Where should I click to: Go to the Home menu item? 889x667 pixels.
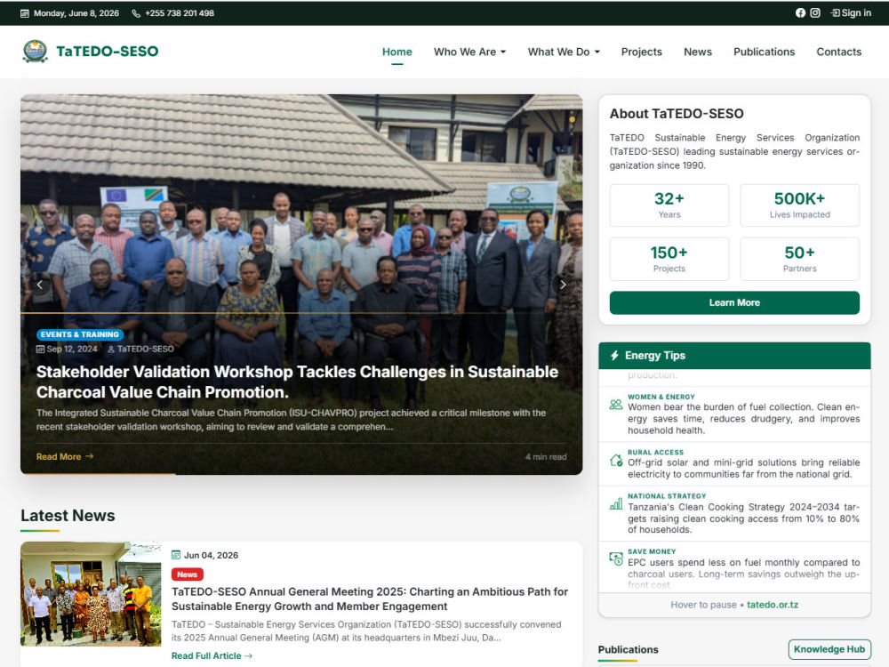click(396, 52)
